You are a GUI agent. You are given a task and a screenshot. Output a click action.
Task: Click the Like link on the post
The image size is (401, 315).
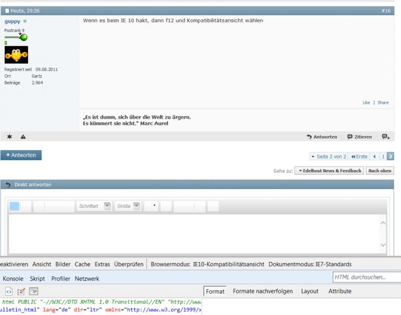point(366,102)
